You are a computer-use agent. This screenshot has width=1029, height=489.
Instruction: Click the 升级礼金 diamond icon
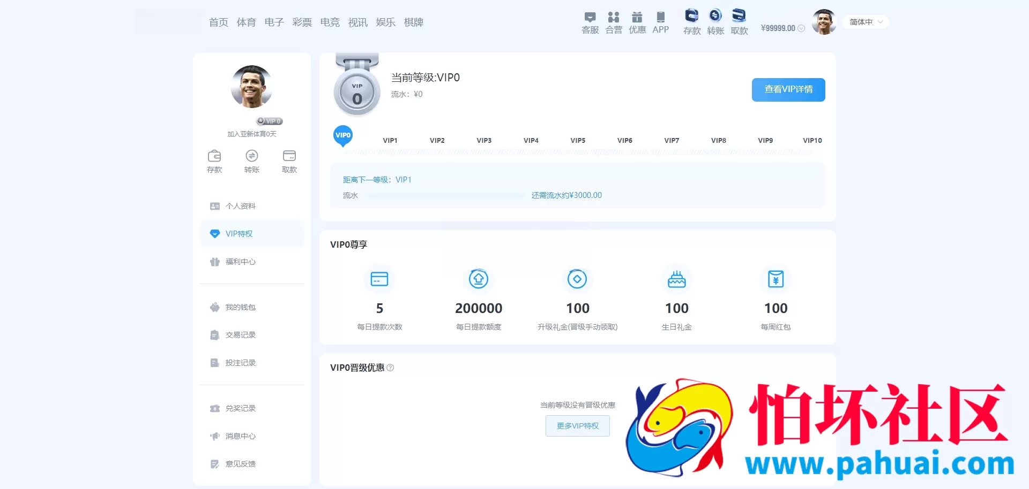(577, 279)
